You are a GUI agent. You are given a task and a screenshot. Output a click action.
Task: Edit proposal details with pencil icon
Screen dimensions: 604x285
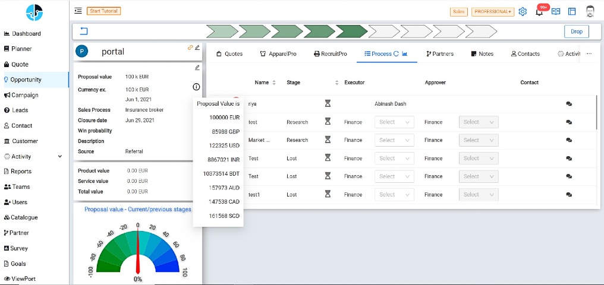[197, 68]
